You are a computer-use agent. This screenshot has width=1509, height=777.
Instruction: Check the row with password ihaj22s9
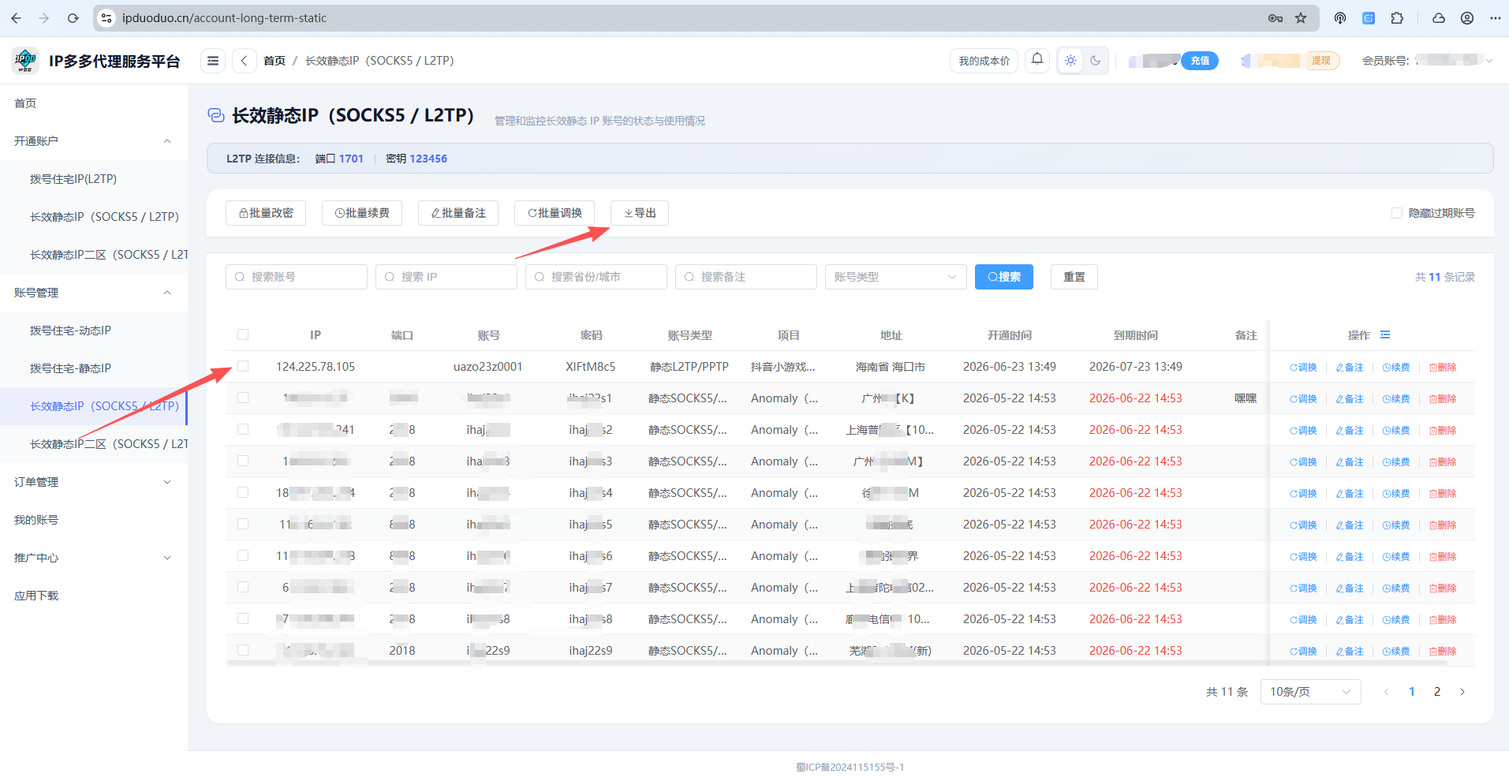pos(243,650)
